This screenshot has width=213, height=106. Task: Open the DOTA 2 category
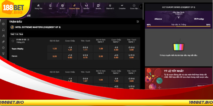coord(62,6)
